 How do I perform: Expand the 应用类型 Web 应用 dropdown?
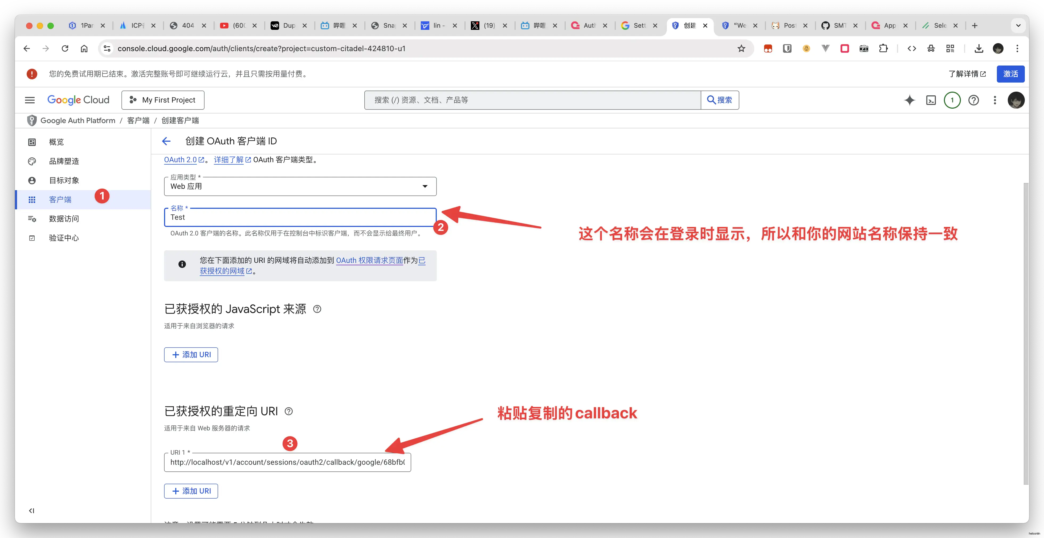[x=300, y=186]
